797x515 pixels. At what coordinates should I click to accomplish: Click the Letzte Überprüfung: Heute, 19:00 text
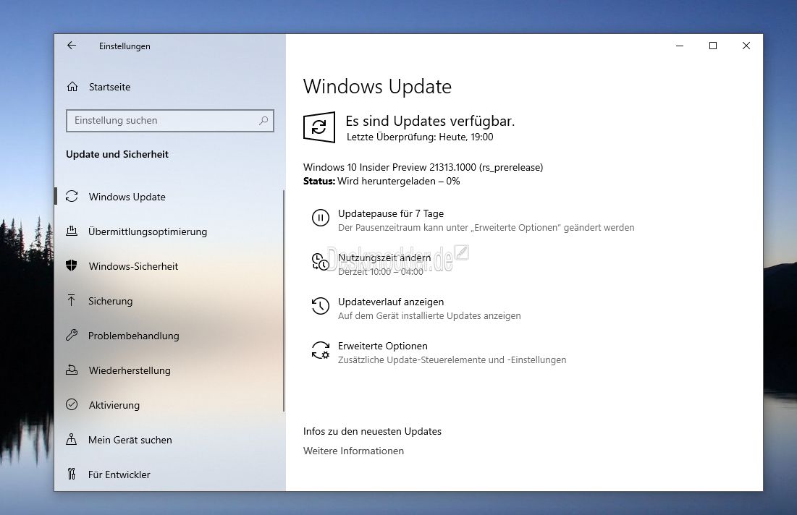point(420,137)
